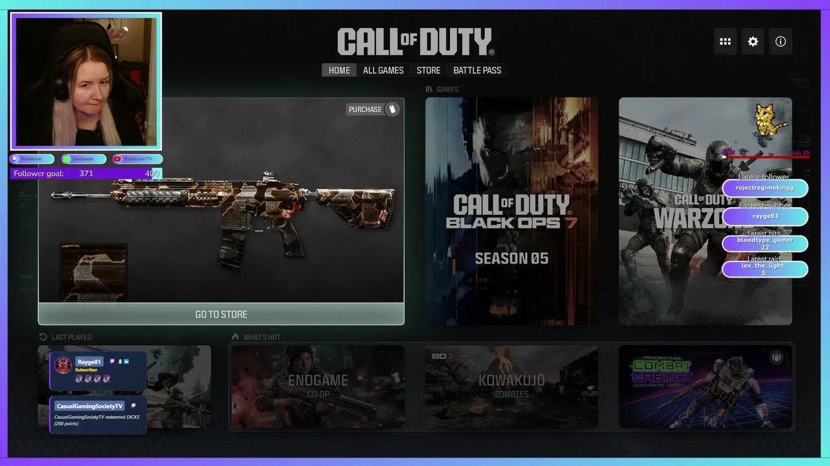
Task: Click the wireframe blueprint thumbnail
Action: (93, 272)
